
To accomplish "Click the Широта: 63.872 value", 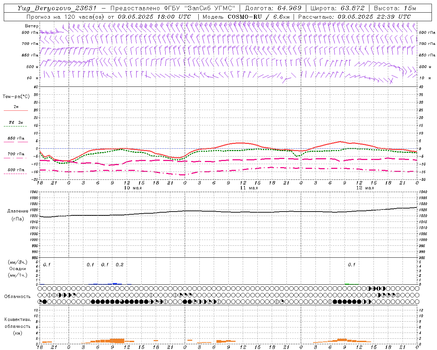I will coord(338,8).
